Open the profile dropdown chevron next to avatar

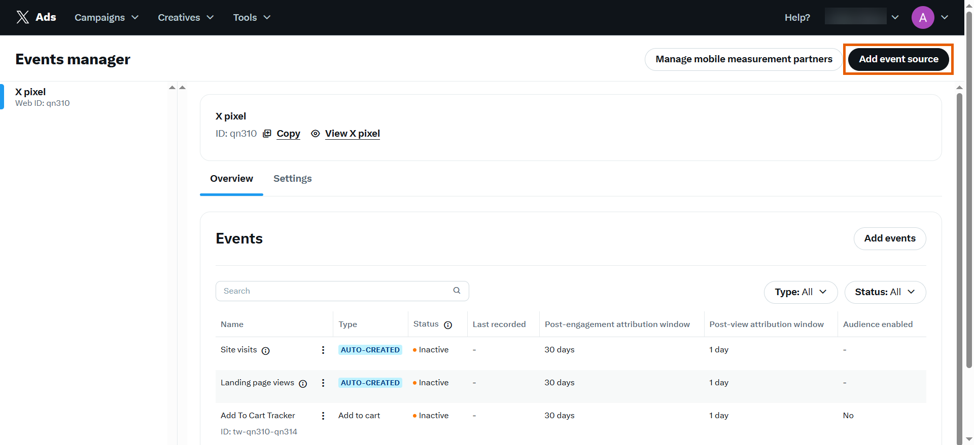(x=945, y=17)
